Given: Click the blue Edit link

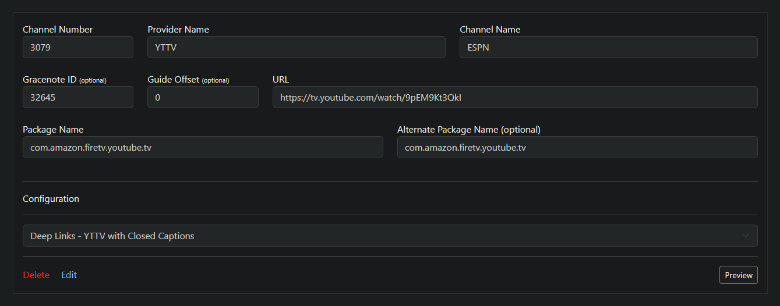Looking at the screenshot, I should coord(69,275).
